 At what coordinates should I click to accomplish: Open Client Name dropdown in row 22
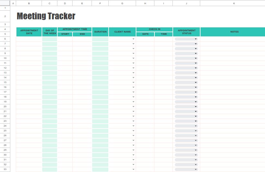(x=133, y=116)
